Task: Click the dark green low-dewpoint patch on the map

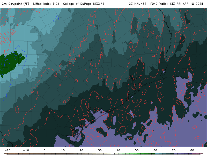Action: [11, 63]
